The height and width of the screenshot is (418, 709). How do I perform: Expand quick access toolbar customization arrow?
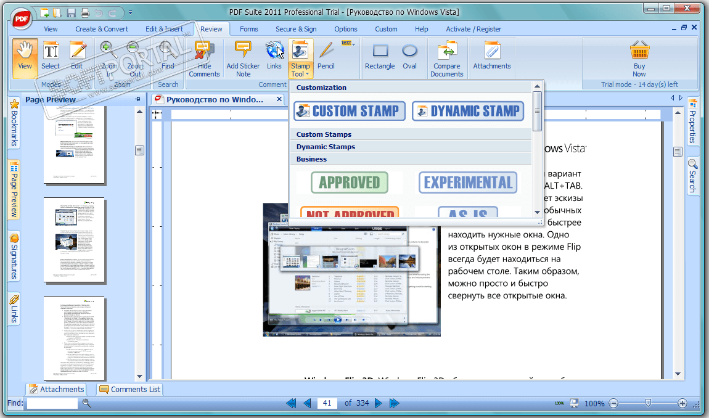[x=130, y=13]
